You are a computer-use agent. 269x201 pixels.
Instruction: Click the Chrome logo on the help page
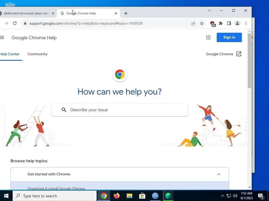120,74
